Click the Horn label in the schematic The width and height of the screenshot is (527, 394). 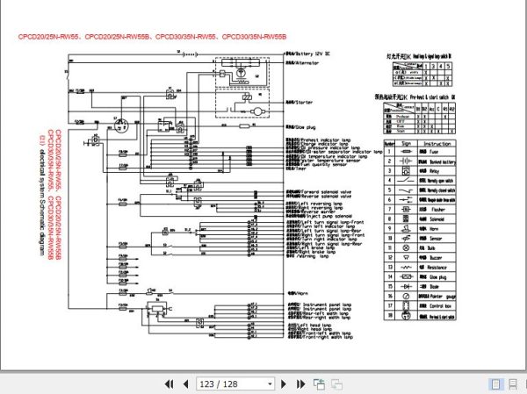(x=298, y=293)
